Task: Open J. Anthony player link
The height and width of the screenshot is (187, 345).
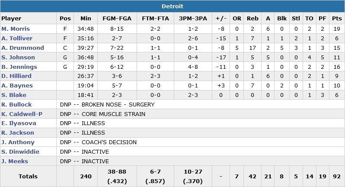Action: point(18,142)
